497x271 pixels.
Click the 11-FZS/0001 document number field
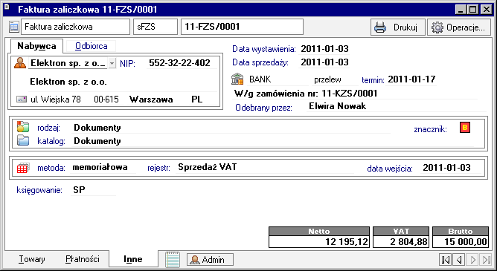[242, 27]
